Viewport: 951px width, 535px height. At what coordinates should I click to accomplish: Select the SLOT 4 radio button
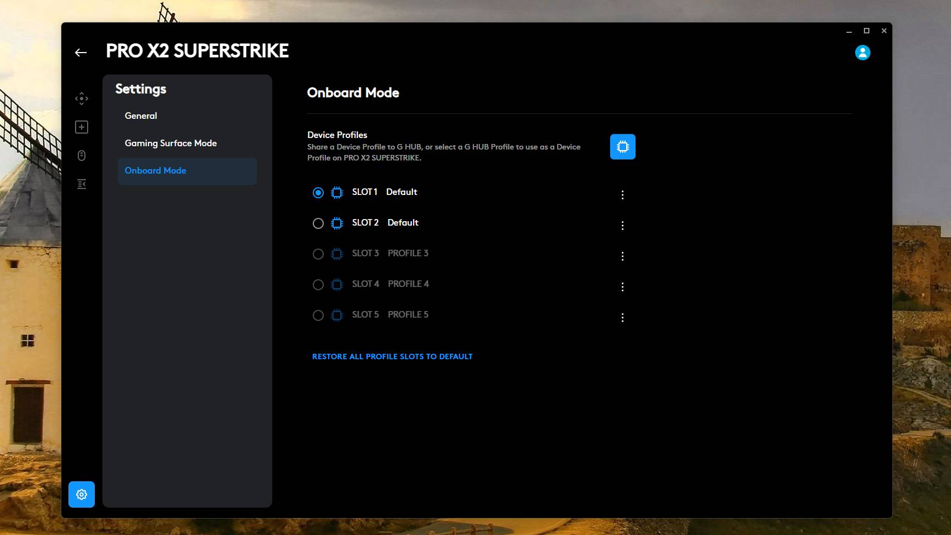click(x=318, y=284)
